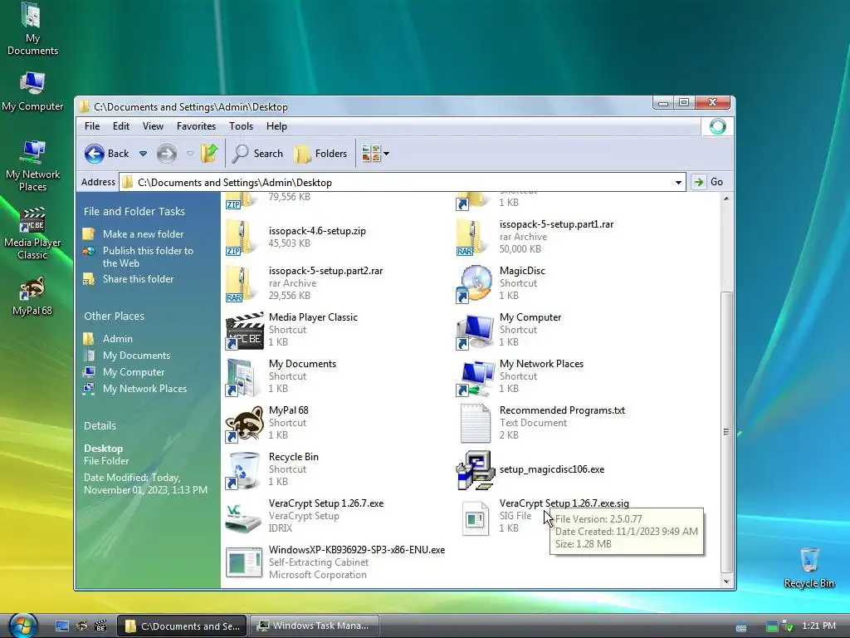Click Make a new folder link
Image resolution: width=850 pixels, height=638 pixels.
pyautogui.click(x=143, y=233)
